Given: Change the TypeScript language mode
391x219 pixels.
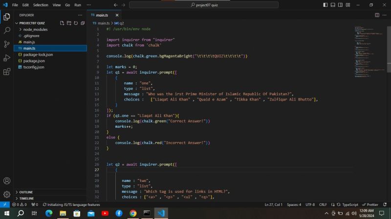Looking at the screenshot, I should 350,204.
